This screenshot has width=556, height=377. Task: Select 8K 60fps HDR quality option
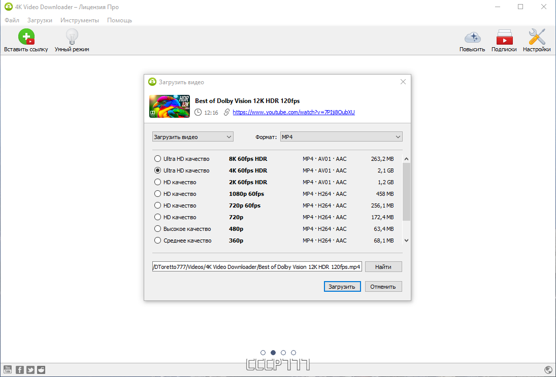[x=157, y=159]
